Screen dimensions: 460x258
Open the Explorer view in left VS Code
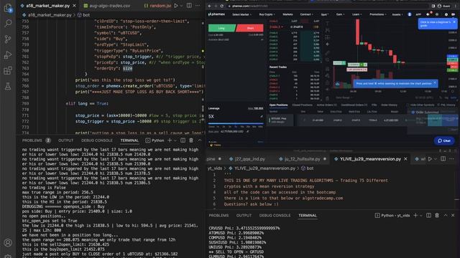coord(8,8)
